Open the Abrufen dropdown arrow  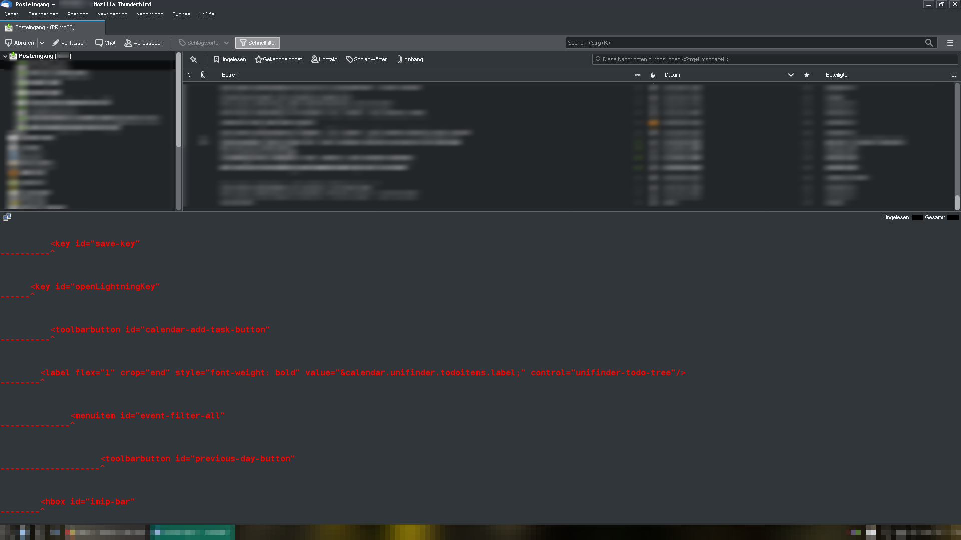(x=42, y=43)
